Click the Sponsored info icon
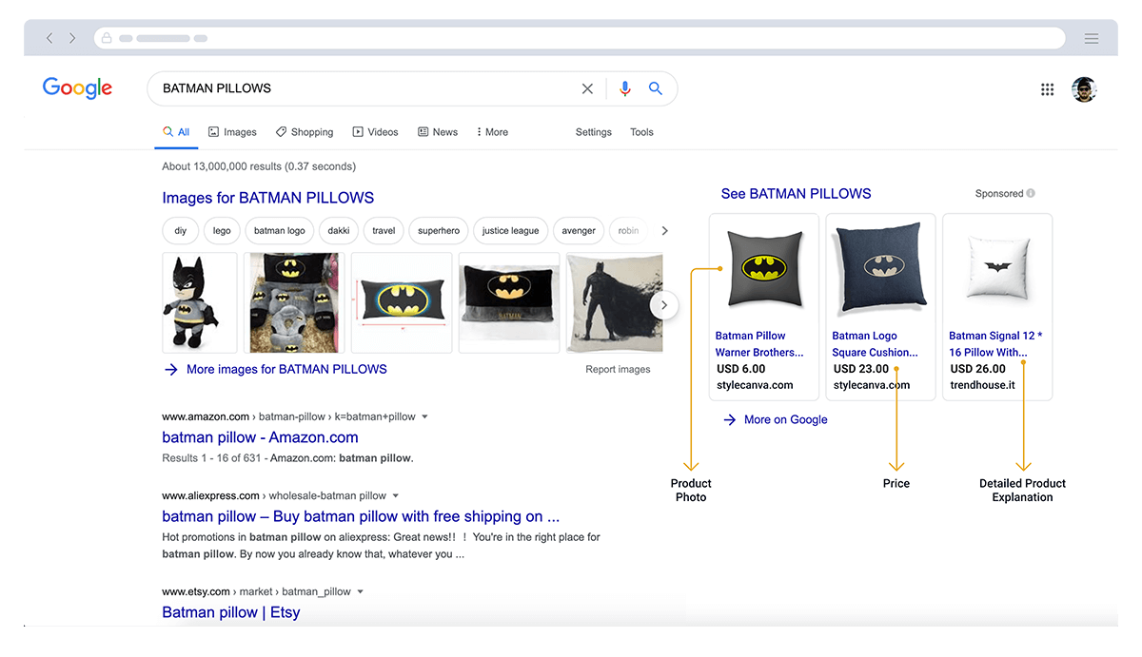 (x=1031, y=194)
